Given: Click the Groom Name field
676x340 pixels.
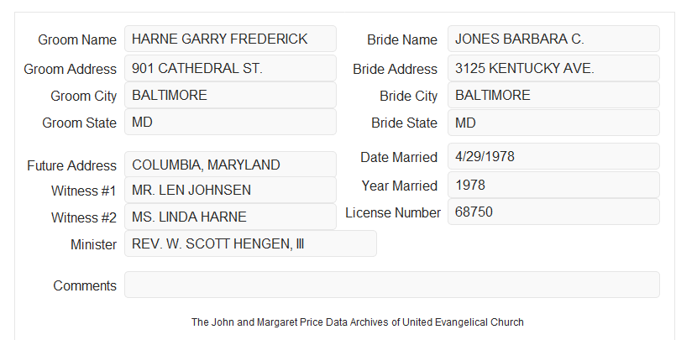Looking at the screenshot, I should tap(230, 39).
